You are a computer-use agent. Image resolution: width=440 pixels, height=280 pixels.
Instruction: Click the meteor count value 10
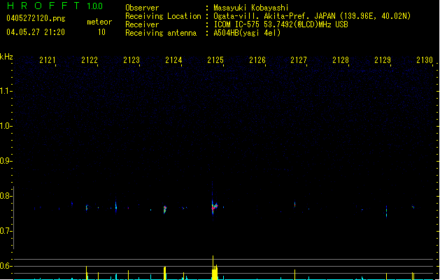101,32
